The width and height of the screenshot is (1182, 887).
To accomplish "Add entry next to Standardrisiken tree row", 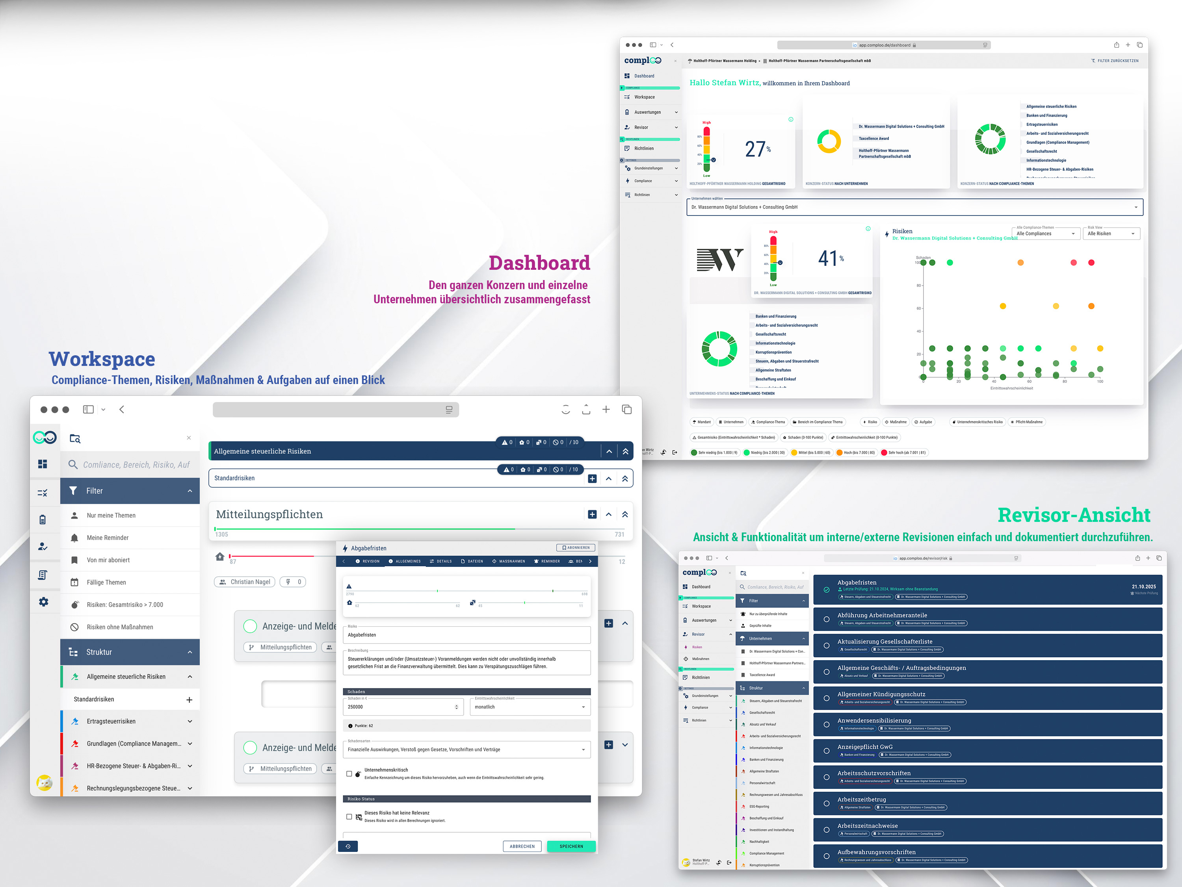I will click(x=189, y=700).
